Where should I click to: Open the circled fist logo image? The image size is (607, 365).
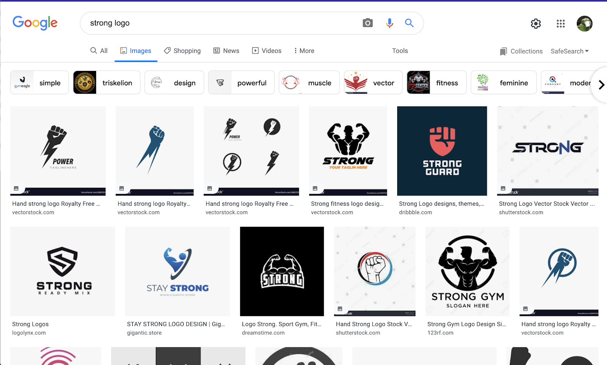pos(375,271)
